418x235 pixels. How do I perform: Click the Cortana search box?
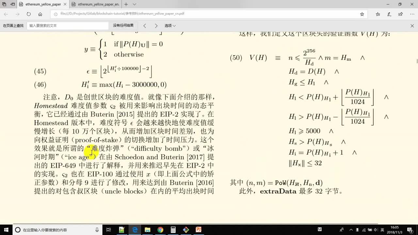coord(57,230)
